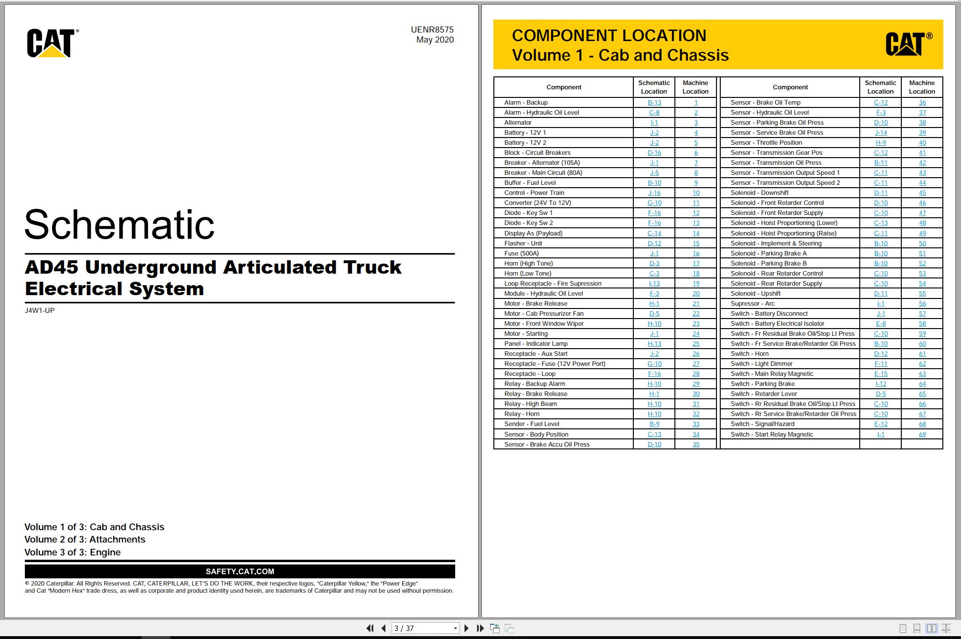The width and height of the screenshot is (961, 639).
Task: Open F-11 link for Switch Light Dimmer
Action: pos(881,364)
